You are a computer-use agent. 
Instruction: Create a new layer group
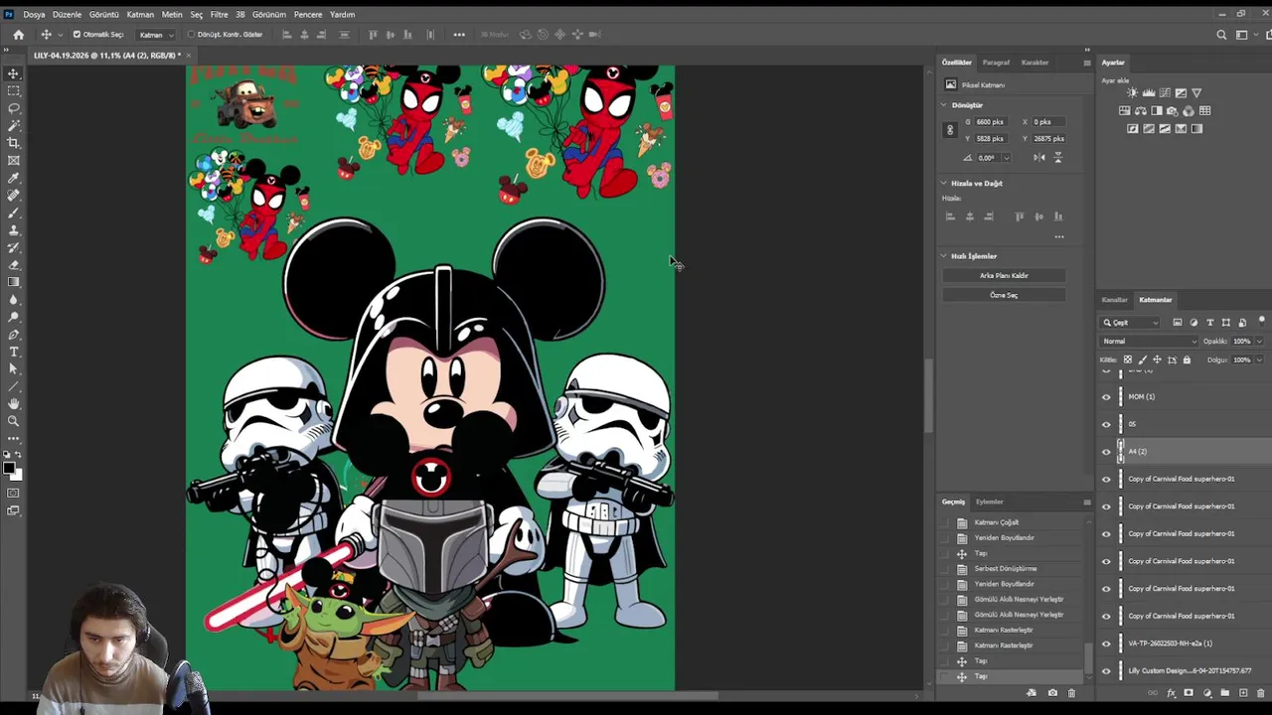(x=1225, y=693)
